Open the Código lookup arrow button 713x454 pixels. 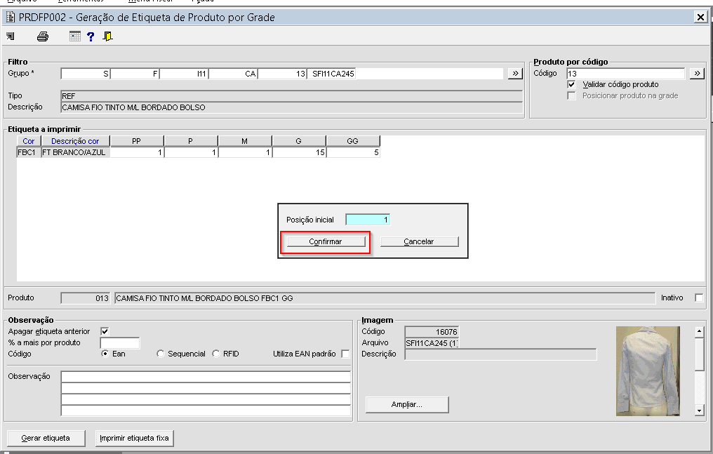click(697, 73)
